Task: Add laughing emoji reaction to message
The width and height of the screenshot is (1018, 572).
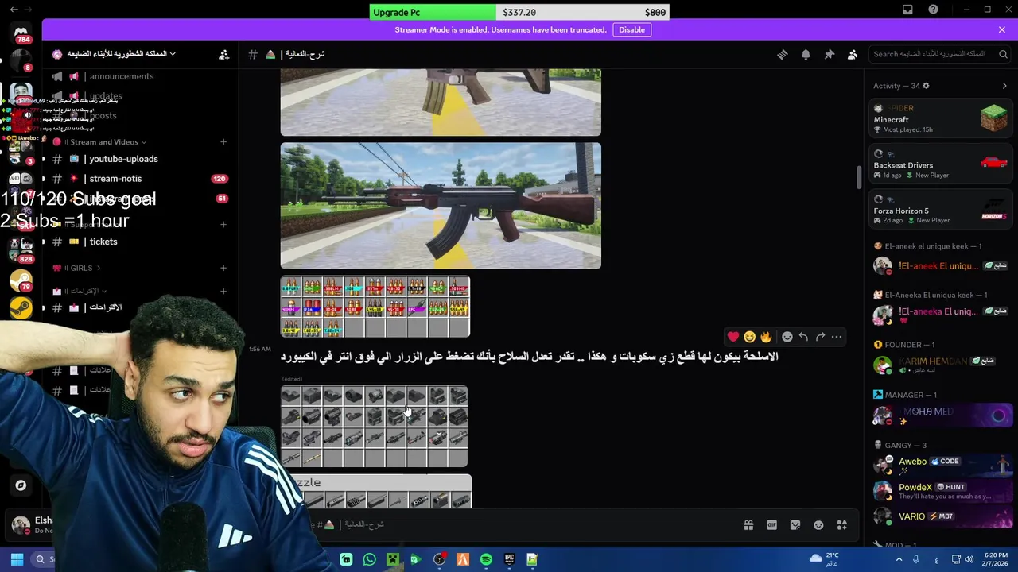Action: coord(749,337)
